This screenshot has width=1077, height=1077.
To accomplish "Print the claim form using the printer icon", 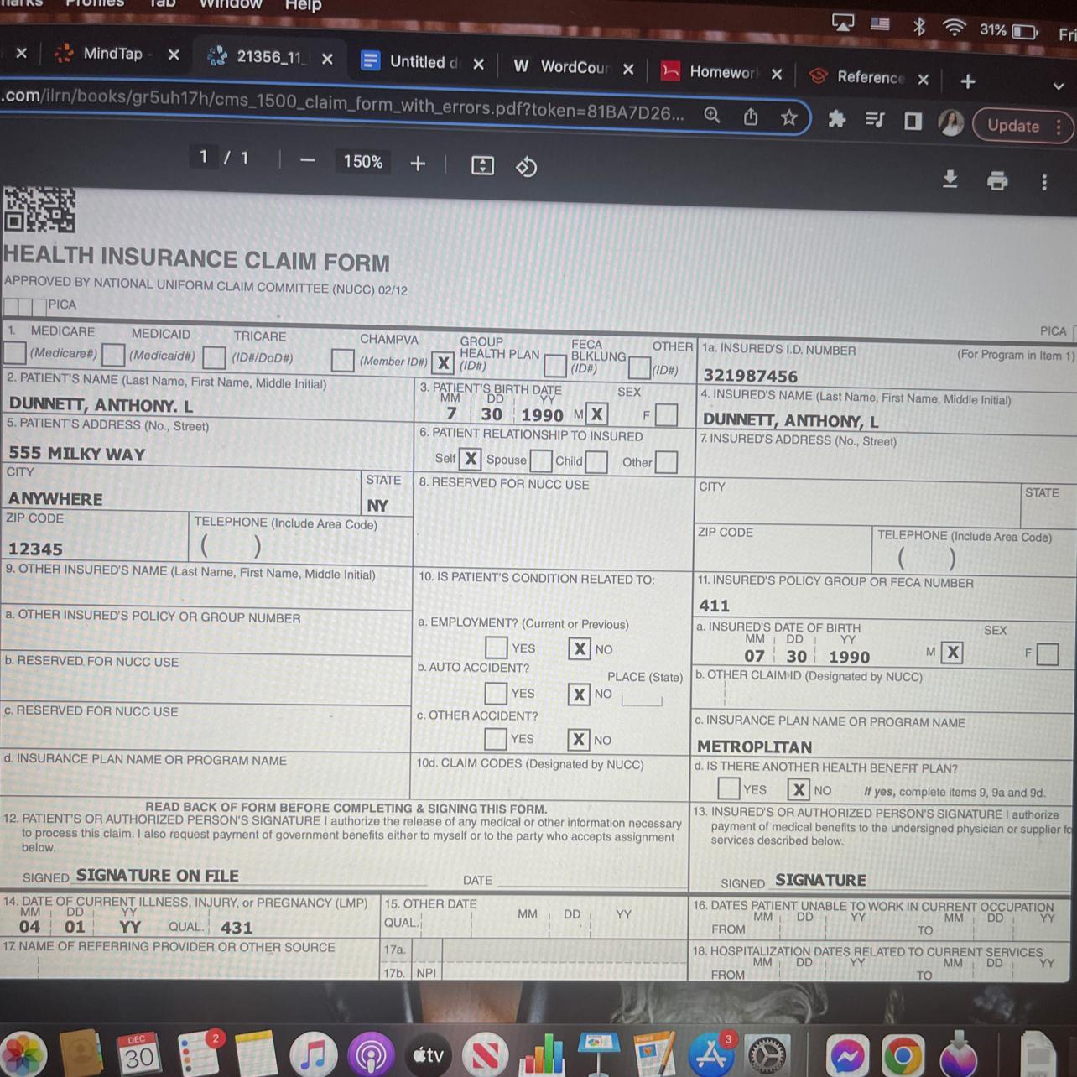I will (x=996, y=181).
